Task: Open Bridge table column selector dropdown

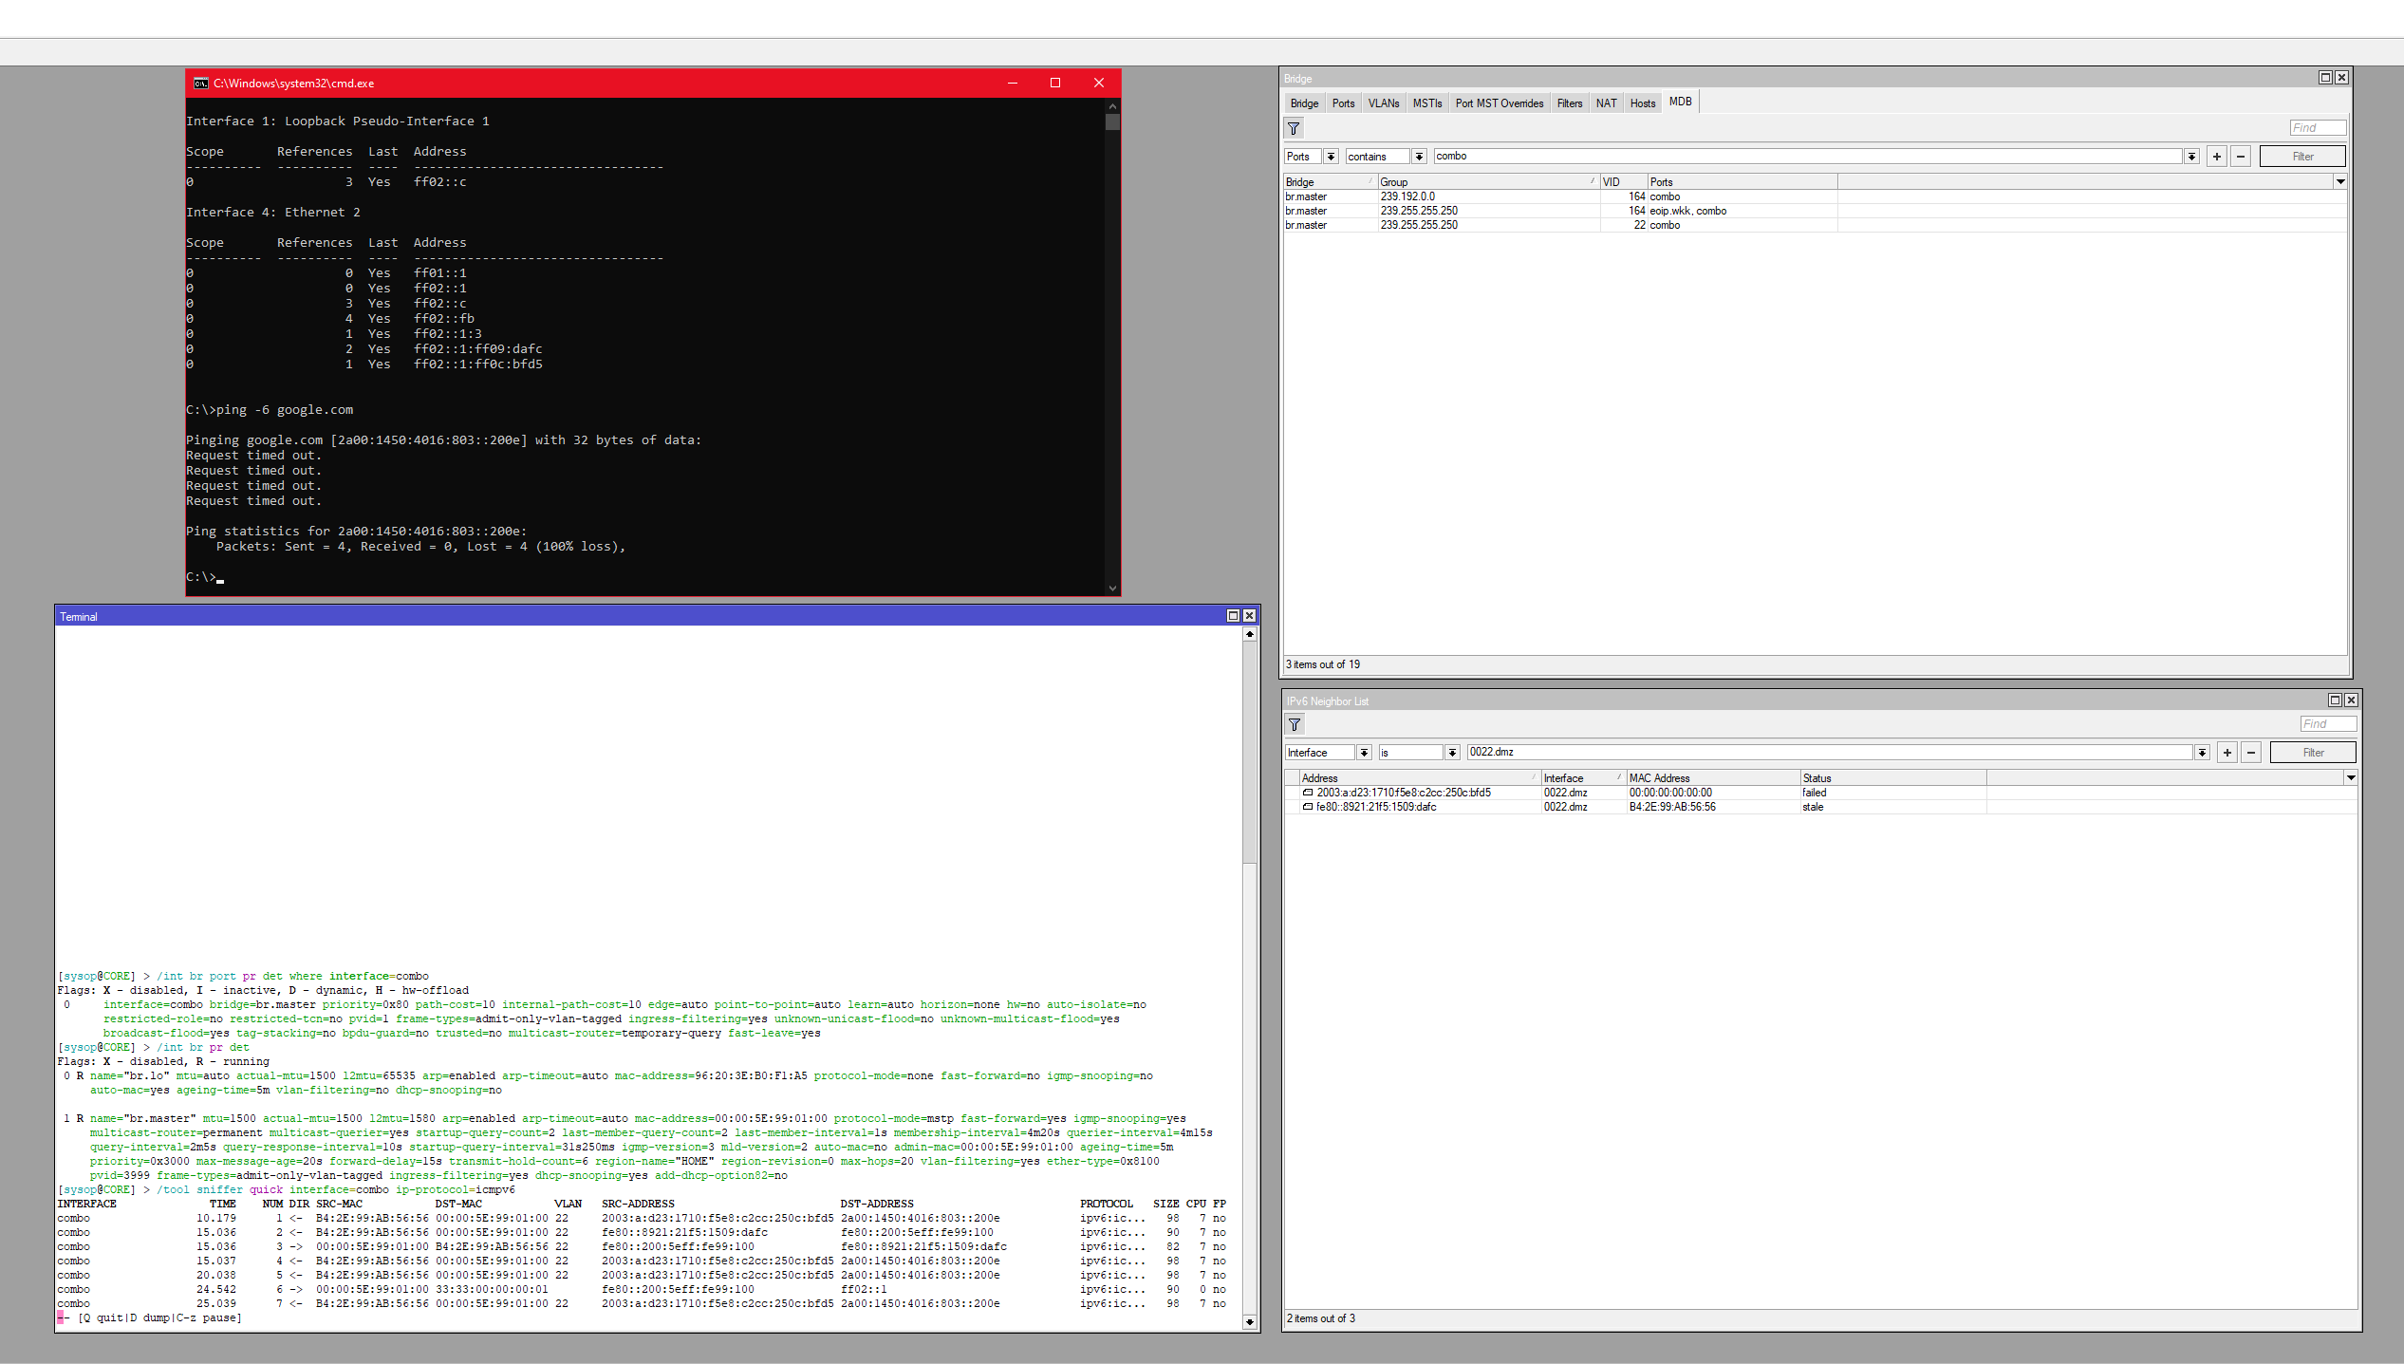Action: click(2340, 181)
